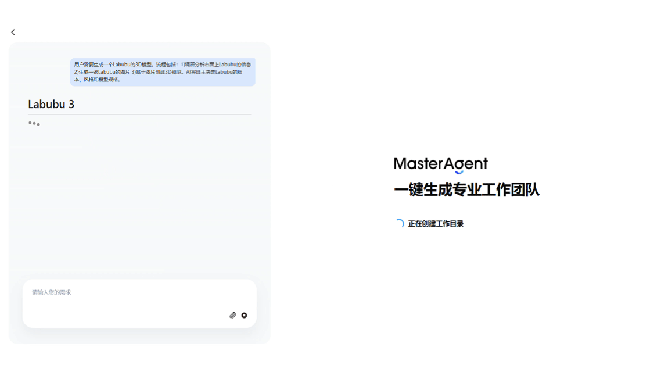Tap the leftmost loading dot indicator
This screenshot has height=372, width=661.
(x=30, y=123)
